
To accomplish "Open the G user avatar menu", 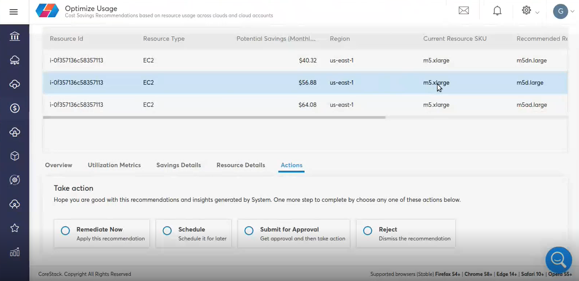I will point(560,12).
